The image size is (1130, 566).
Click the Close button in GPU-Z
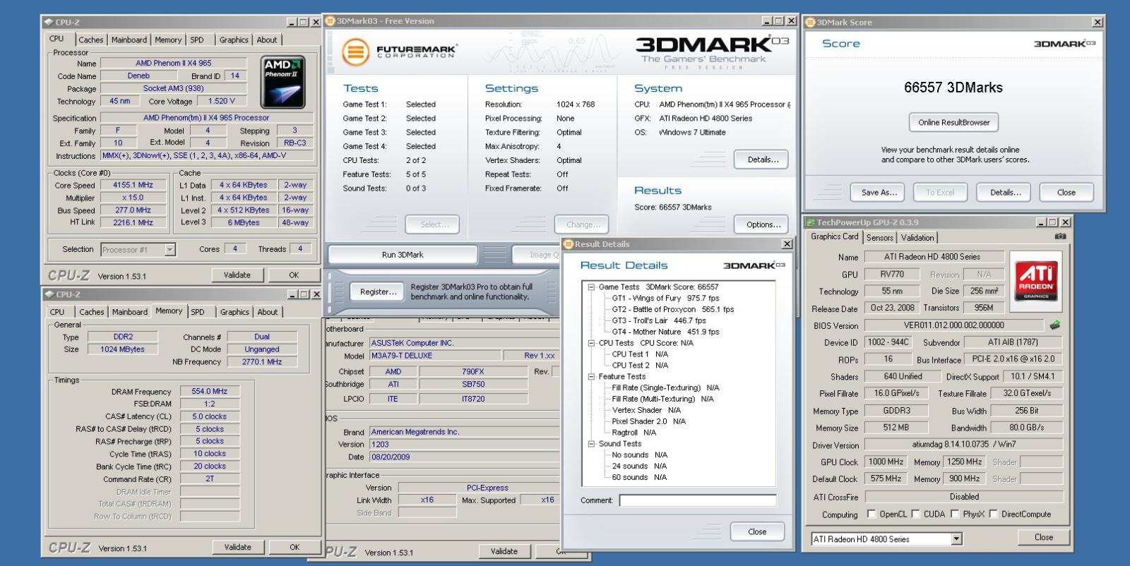(1044, 537)
